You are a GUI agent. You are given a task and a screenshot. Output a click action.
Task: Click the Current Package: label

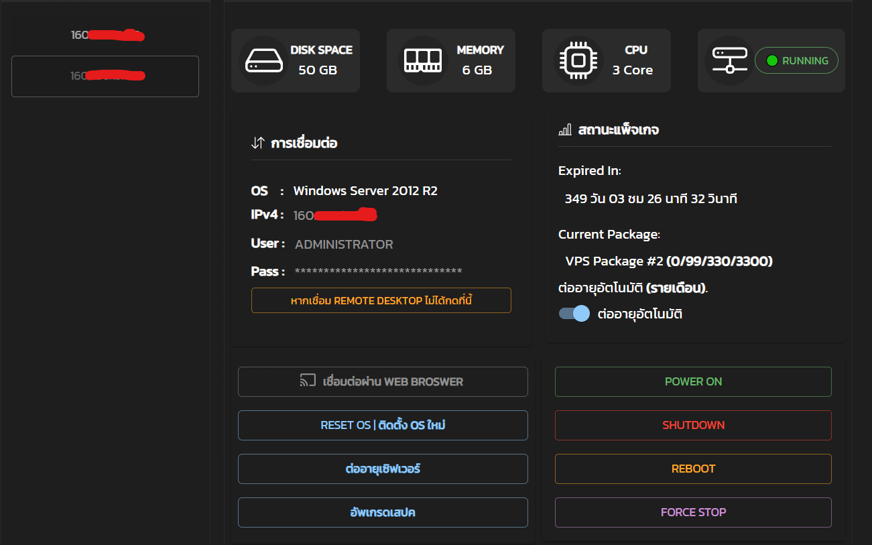[x=609, y=235]
